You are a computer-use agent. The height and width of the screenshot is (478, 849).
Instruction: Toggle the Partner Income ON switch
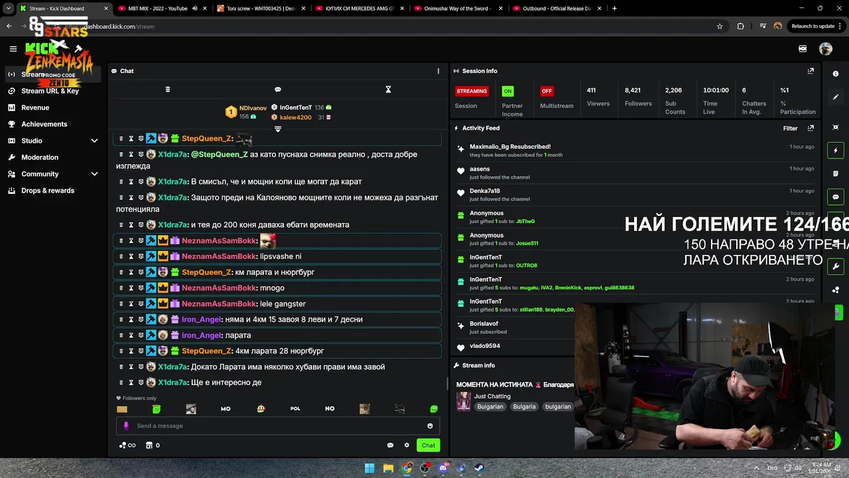point(507,91)
